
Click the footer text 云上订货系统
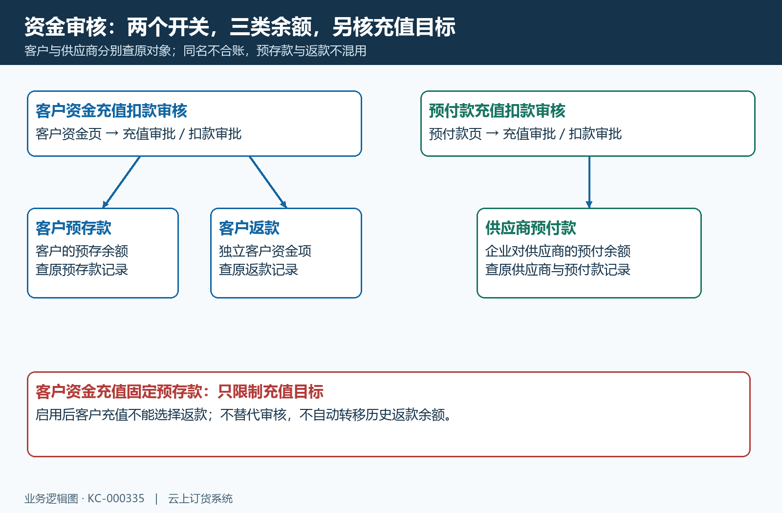200,498
